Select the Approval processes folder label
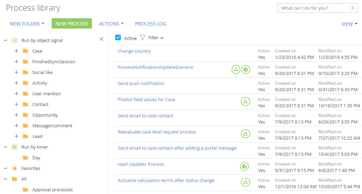The image size is (362, 194). click(52, 190)
